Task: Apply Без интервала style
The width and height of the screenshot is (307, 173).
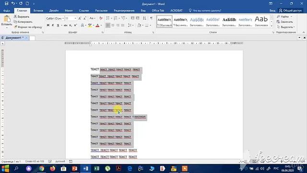Action: click(180, 21)
